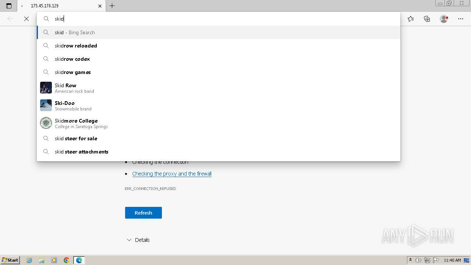Click search icon beside 'skid steer attachments'

click(x=46, y=152)
